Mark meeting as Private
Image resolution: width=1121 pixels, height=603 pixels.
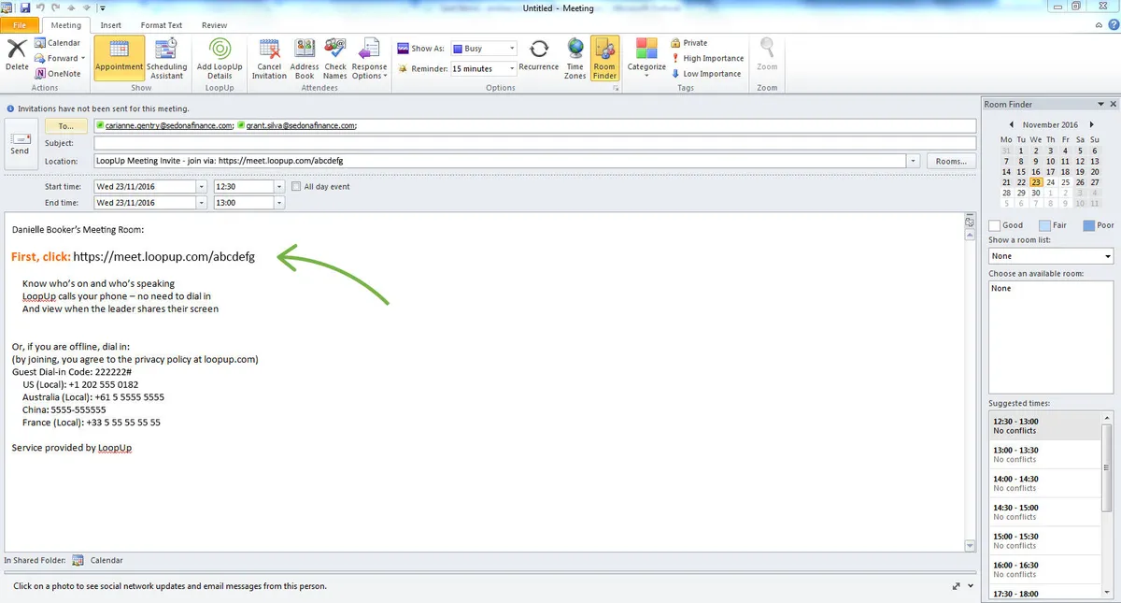coord(689,43)
